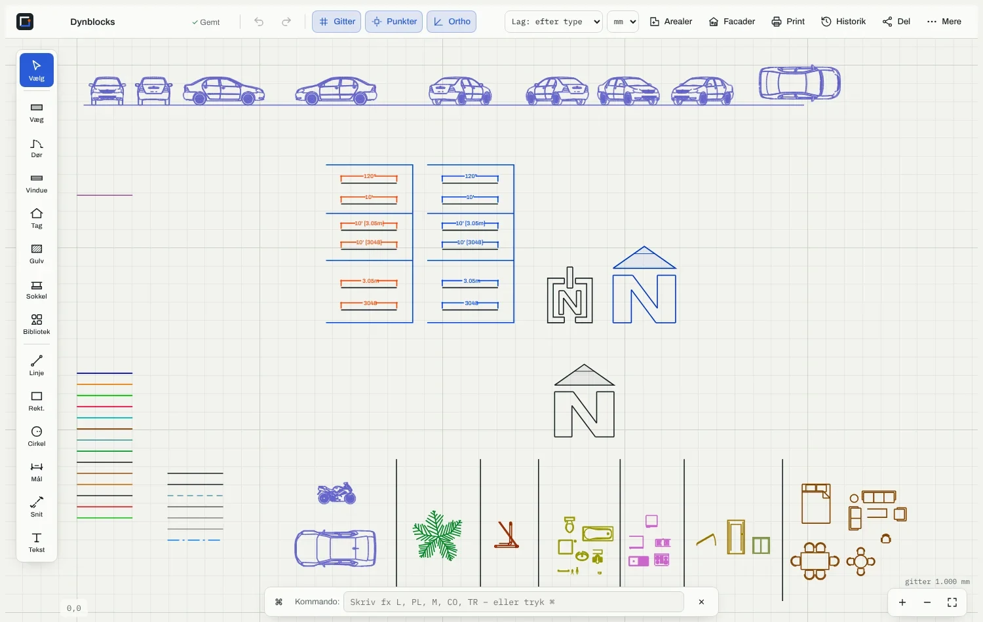Select the Cirkel circle tool

[37, 437]
